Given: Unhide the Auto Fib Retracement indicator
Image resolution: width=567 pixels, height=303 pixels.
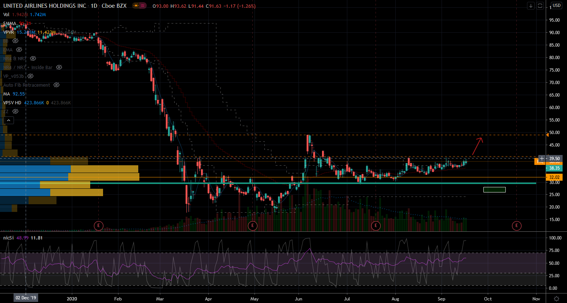Looking at the screenshot, I should point(56,85).
